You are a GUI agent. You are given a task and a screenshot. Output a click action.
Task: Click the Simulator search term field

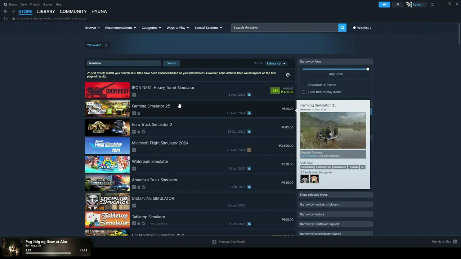pyautogui.click(x=124, y=63)
